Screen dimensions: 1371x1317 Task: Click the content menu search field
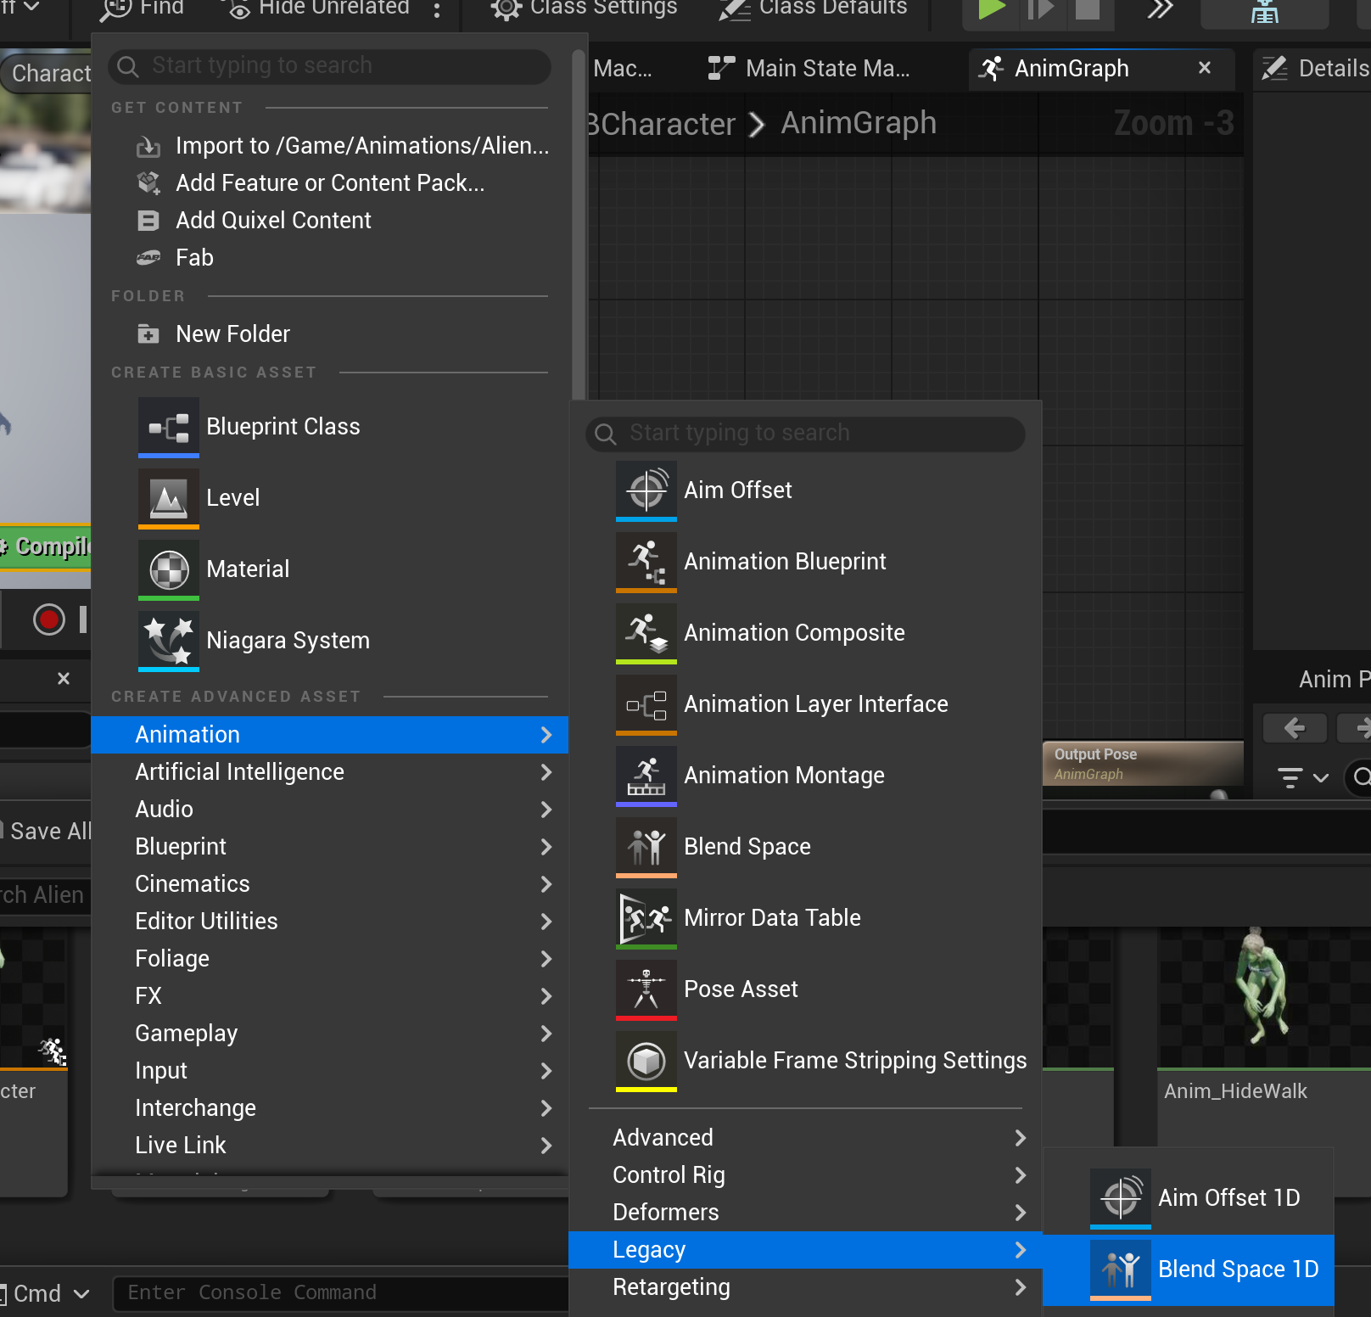pyautogui.click(x=329, y=66)
